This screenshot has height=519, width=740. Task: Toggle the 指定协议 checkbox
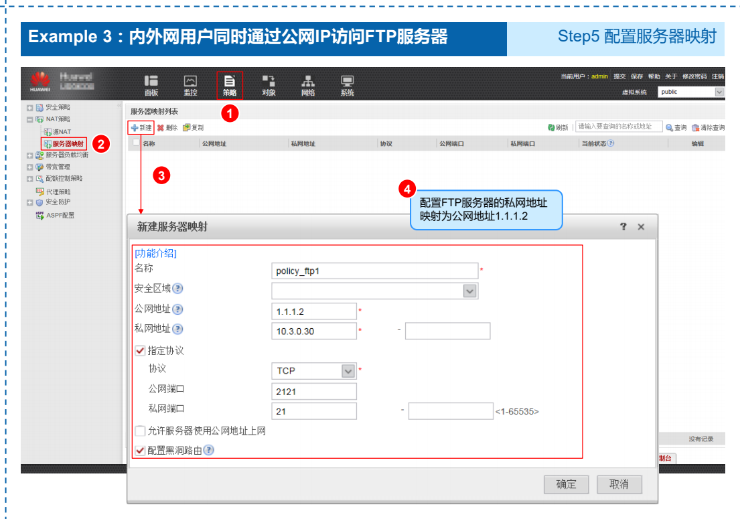tap(140, 350)
